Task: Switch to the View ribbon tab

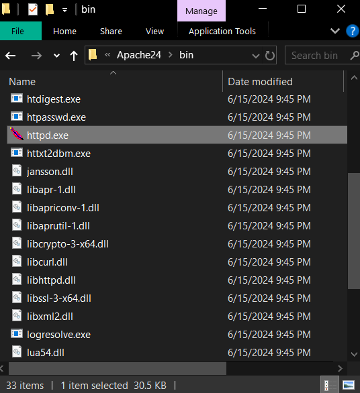Action: (154, 31)
